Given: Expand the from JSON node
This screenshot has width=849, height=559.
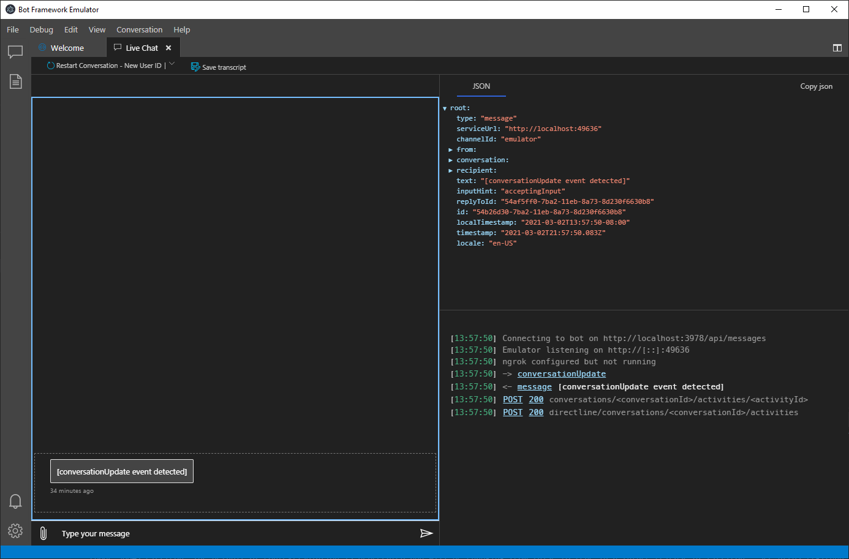Looking at the screenshot, I should point(450,149).
